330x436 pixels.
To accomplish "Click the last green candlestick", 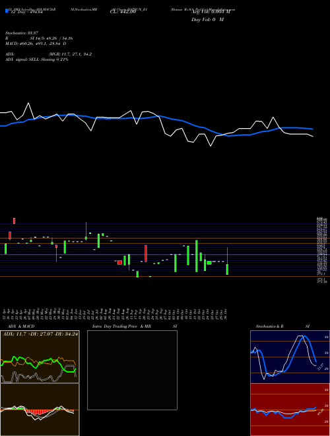I will coord(227,269).
